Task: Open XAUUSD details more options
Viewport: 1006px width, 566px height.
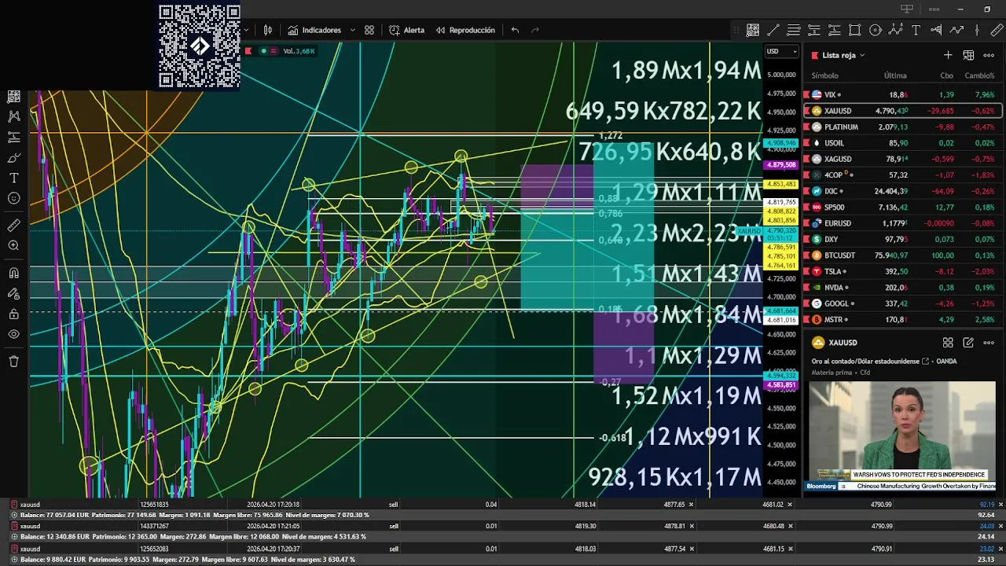Action: point(989,343)
